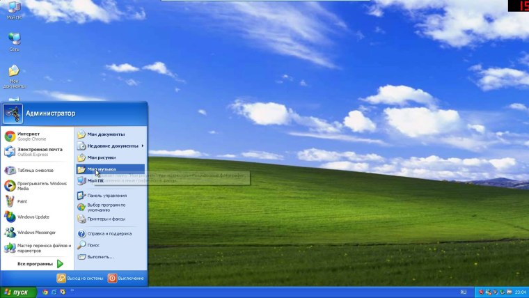The width and height of the screenshot is (529, 298).
Task: Open Мастер переноса файлов и параметров
Action: (37, 248)
